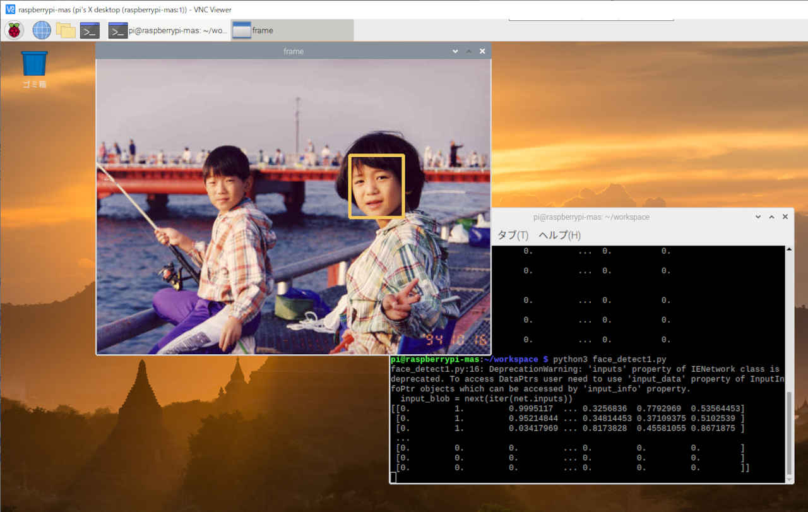
Task: Minimize the frame image window
Action: pyautogui.click(x=455, y=51)
